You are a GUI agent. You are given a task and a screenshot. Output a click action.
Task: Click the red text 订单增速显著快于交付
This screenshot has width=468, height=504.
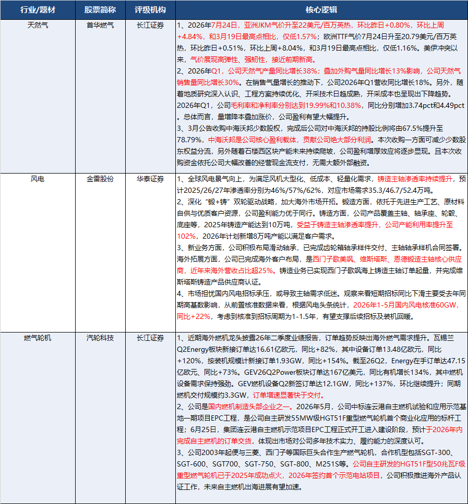click(288, 396)
